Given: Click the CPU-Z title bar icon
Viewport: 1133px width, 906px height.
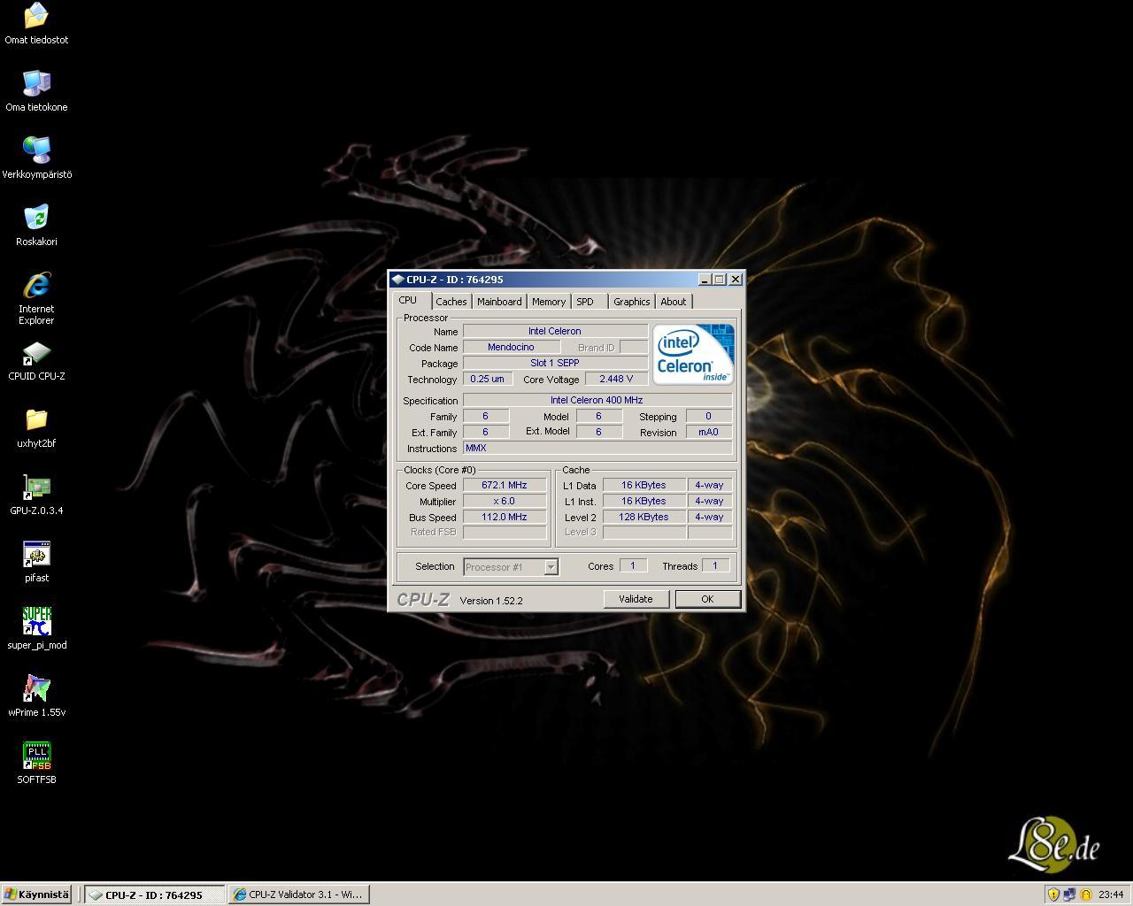Looking at the screenshot, I should (398, 280).
